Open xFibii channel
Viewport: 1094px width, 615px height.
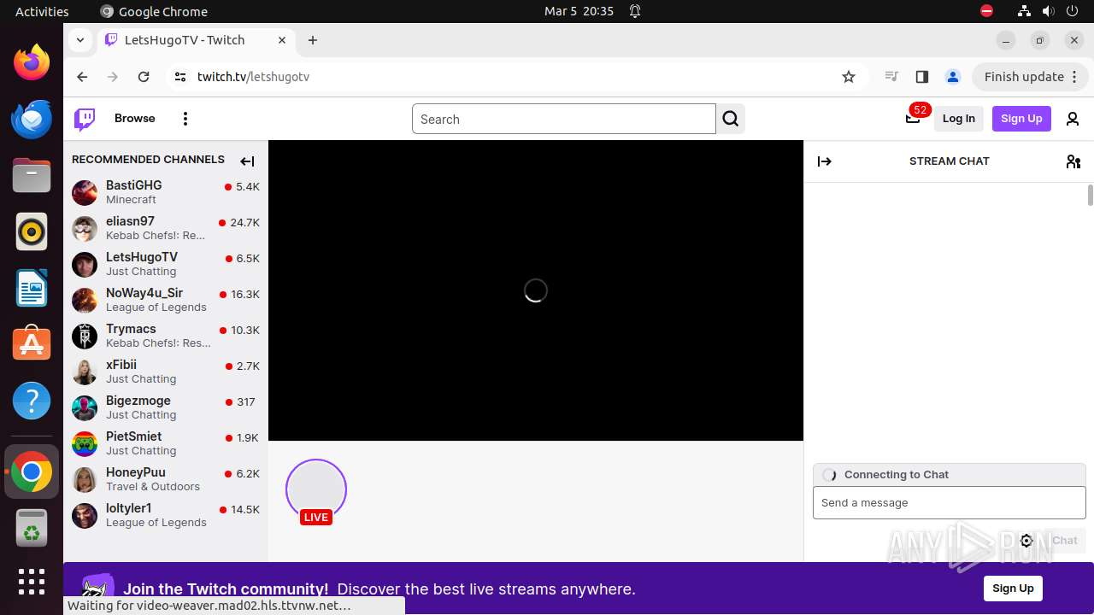coord(166,372)
